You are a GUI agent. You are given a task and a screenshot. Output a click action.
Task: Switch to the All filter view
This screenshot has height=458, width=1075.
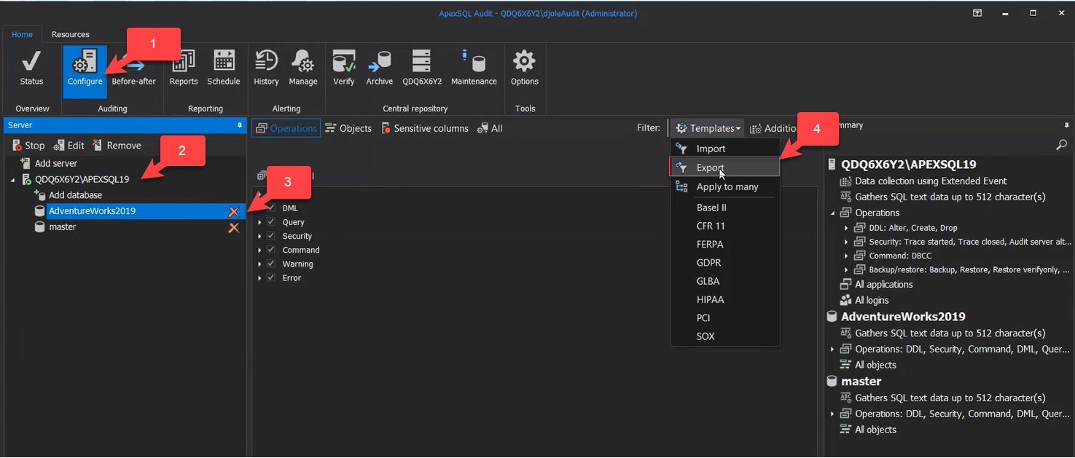(x=490, y=128)
